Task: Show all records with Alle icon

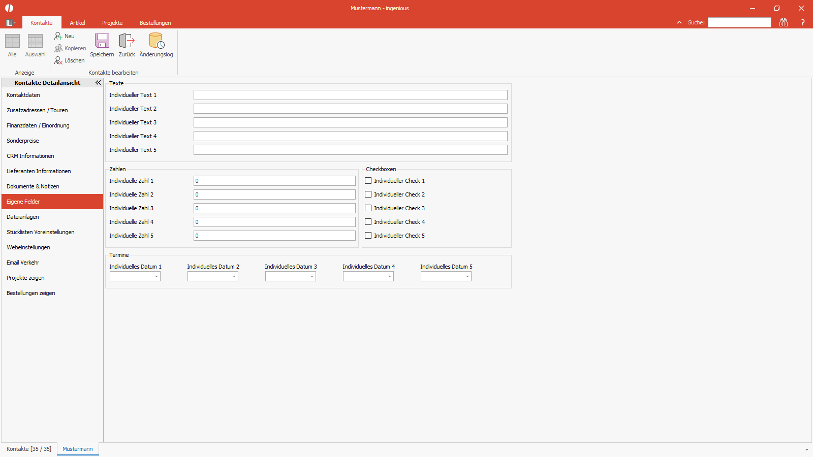Action: click(x=12, y=41)
